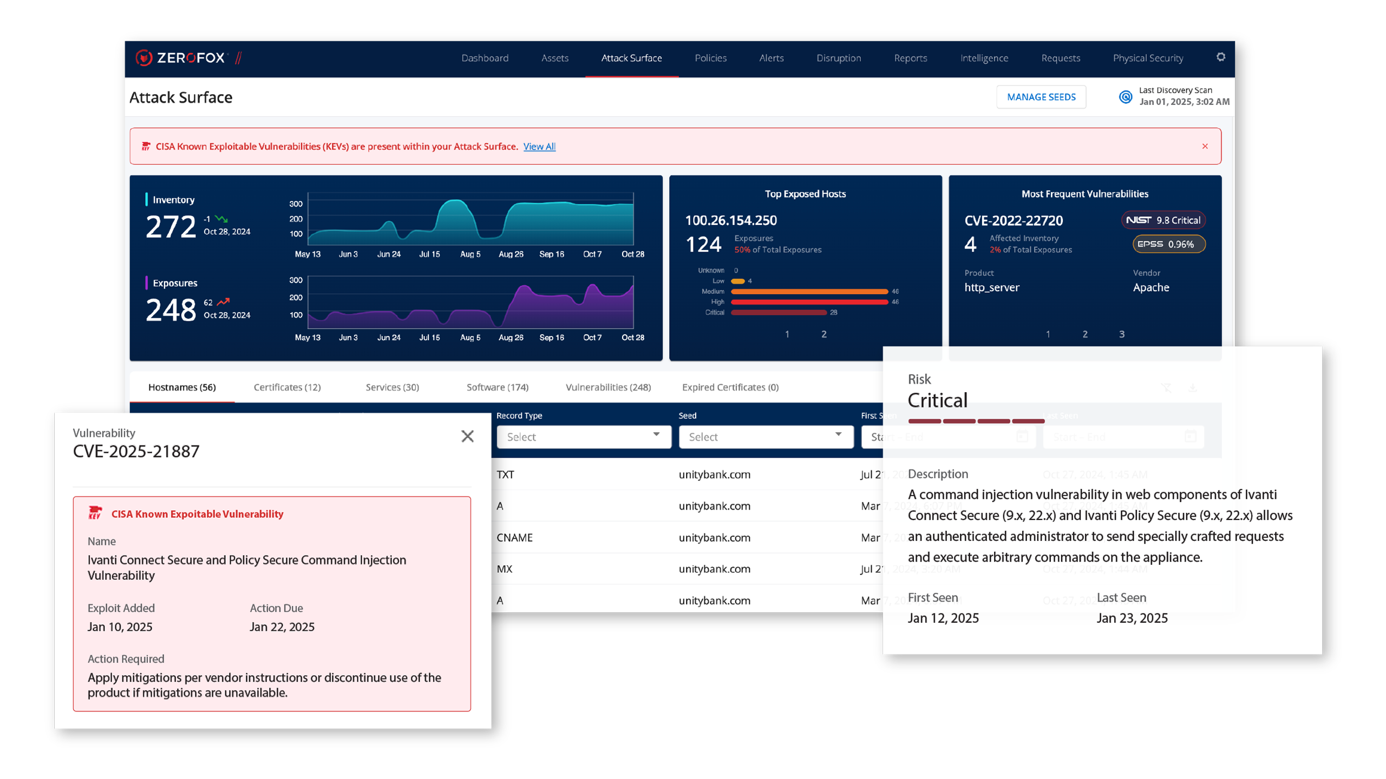Go to page 2 of Most Frequent Vulnerabilities
The image size is (1386, 779).
(x=1084, y=334)
